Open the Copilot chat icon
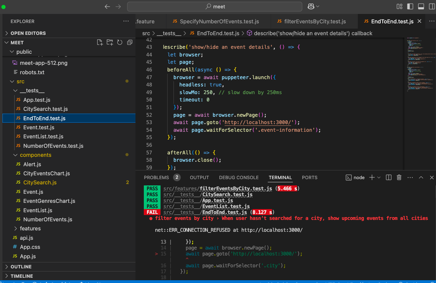The image size is (436, 283). pos(311,7)
